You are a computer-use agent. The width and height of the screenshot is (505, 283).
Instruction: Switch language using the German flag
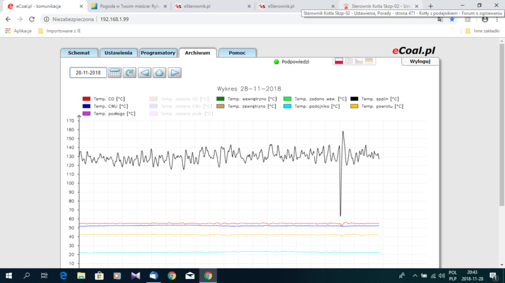(369, 61)
